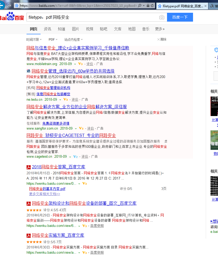Open the 免费咨询更多详情 link
Screen dimensions: 218x256
(x=56, y=123)
